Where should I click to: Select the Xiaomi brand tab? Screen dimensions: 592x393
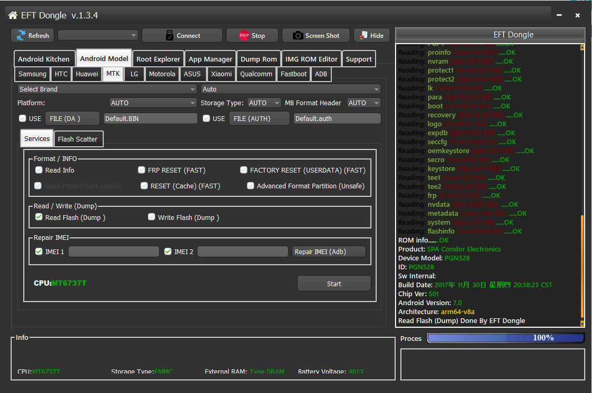click(x=221, y=74)
